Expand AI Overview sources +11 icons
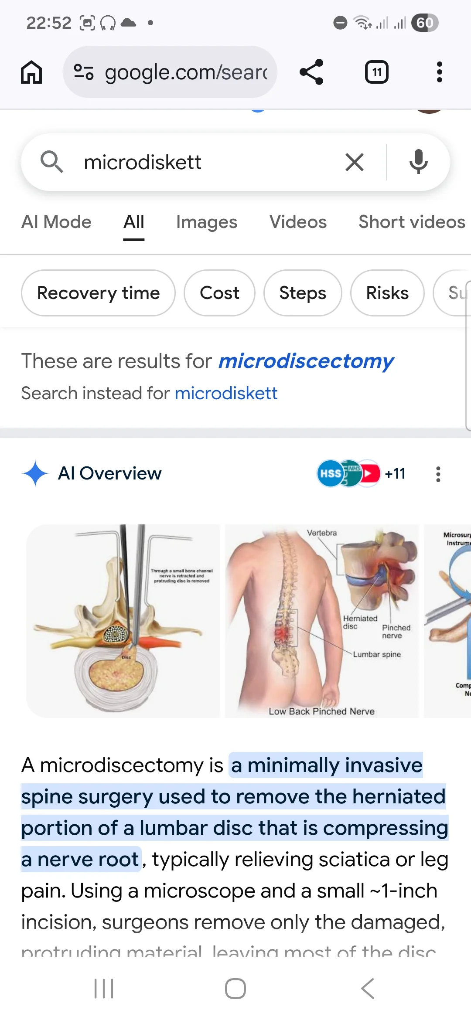This screenshot has width=471, height=1020. click(362, 473)
